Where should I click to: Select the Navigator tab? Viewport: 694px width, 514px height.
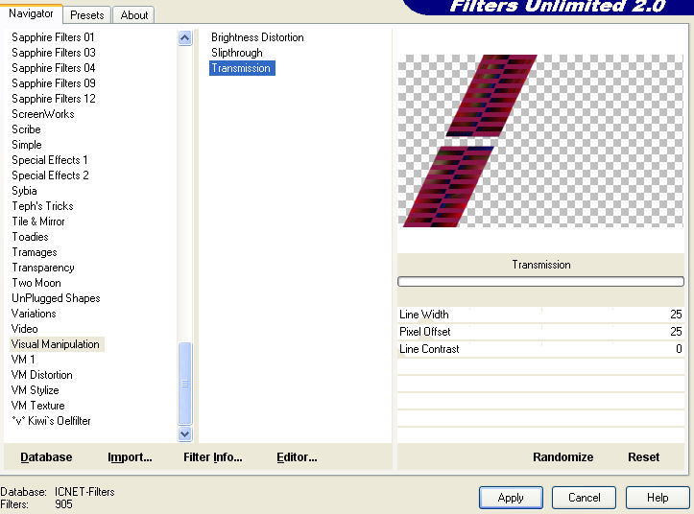[31, 13]
